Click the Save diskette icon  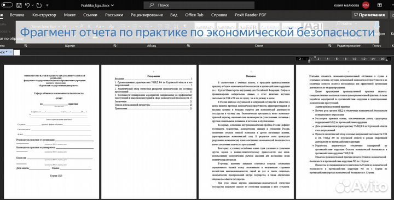pyautogui.click(x=19, y=5)
